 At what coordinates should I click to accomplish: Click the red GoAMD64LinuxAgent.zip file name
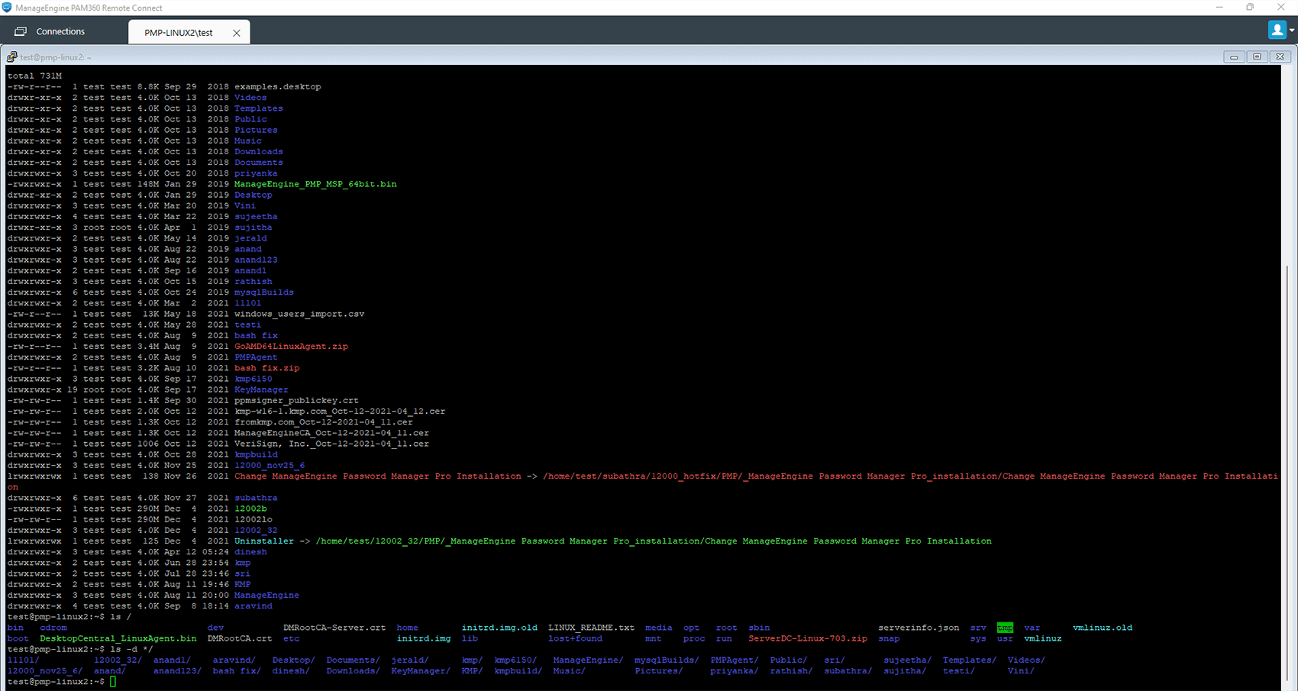click(291, 347)
